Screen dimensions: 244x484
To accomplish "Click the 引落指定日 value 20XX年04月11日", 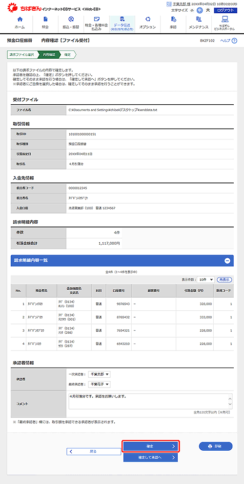I will coord(81,154).
